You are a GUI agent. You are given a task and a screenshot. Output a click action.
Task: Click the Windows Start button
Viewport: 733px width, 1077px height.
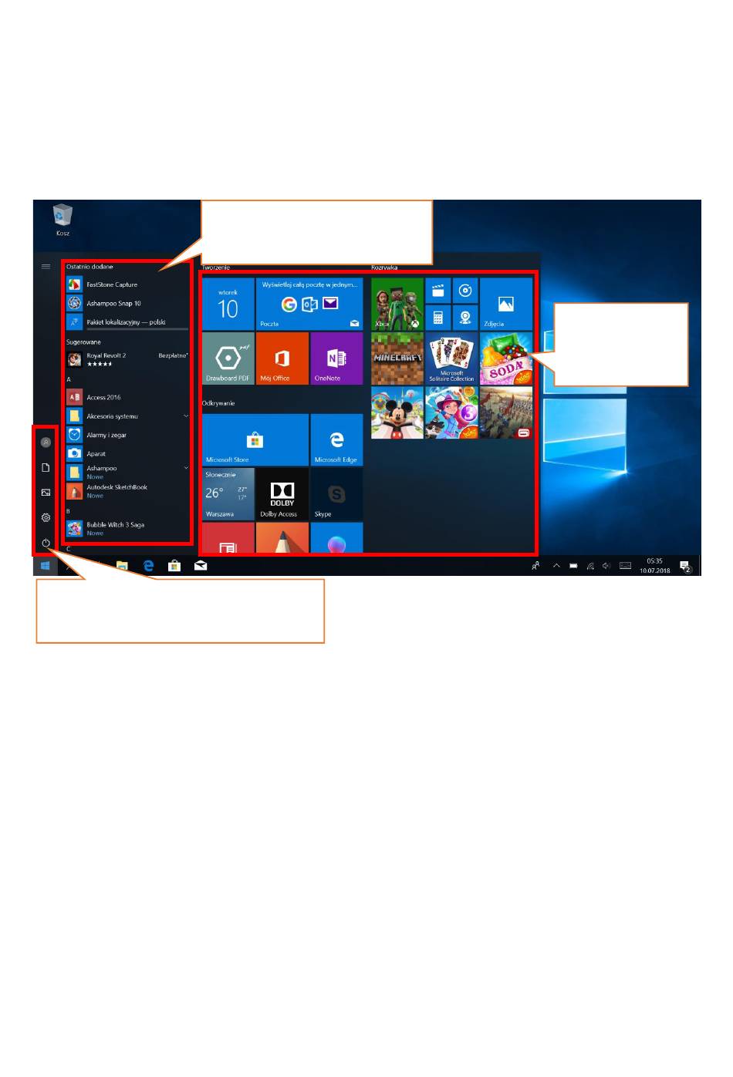click(46, 566)
